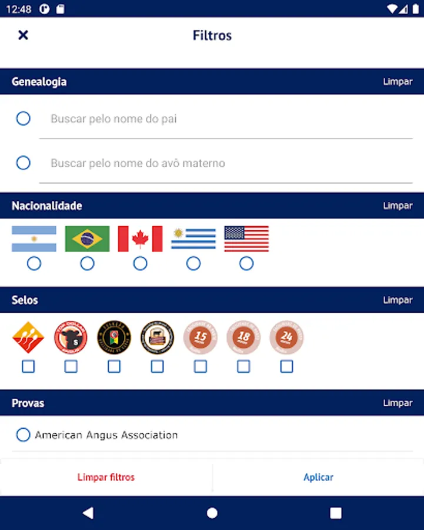The width and height of the screenshot is (424, 530).
Task: Tap the United States flag icon
Action: (246, 238)
